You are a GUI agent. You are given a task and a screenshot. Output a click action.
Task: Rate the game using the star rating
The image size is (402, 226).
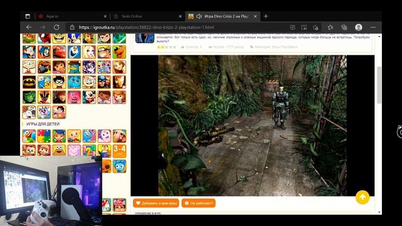[x=166, y=47]
